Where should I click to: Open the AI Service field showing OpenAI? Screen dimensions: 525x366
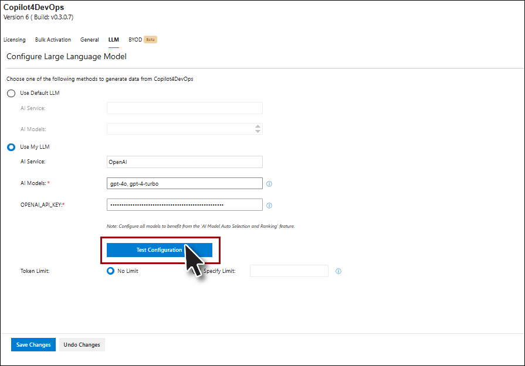click(x=184, y=162)
